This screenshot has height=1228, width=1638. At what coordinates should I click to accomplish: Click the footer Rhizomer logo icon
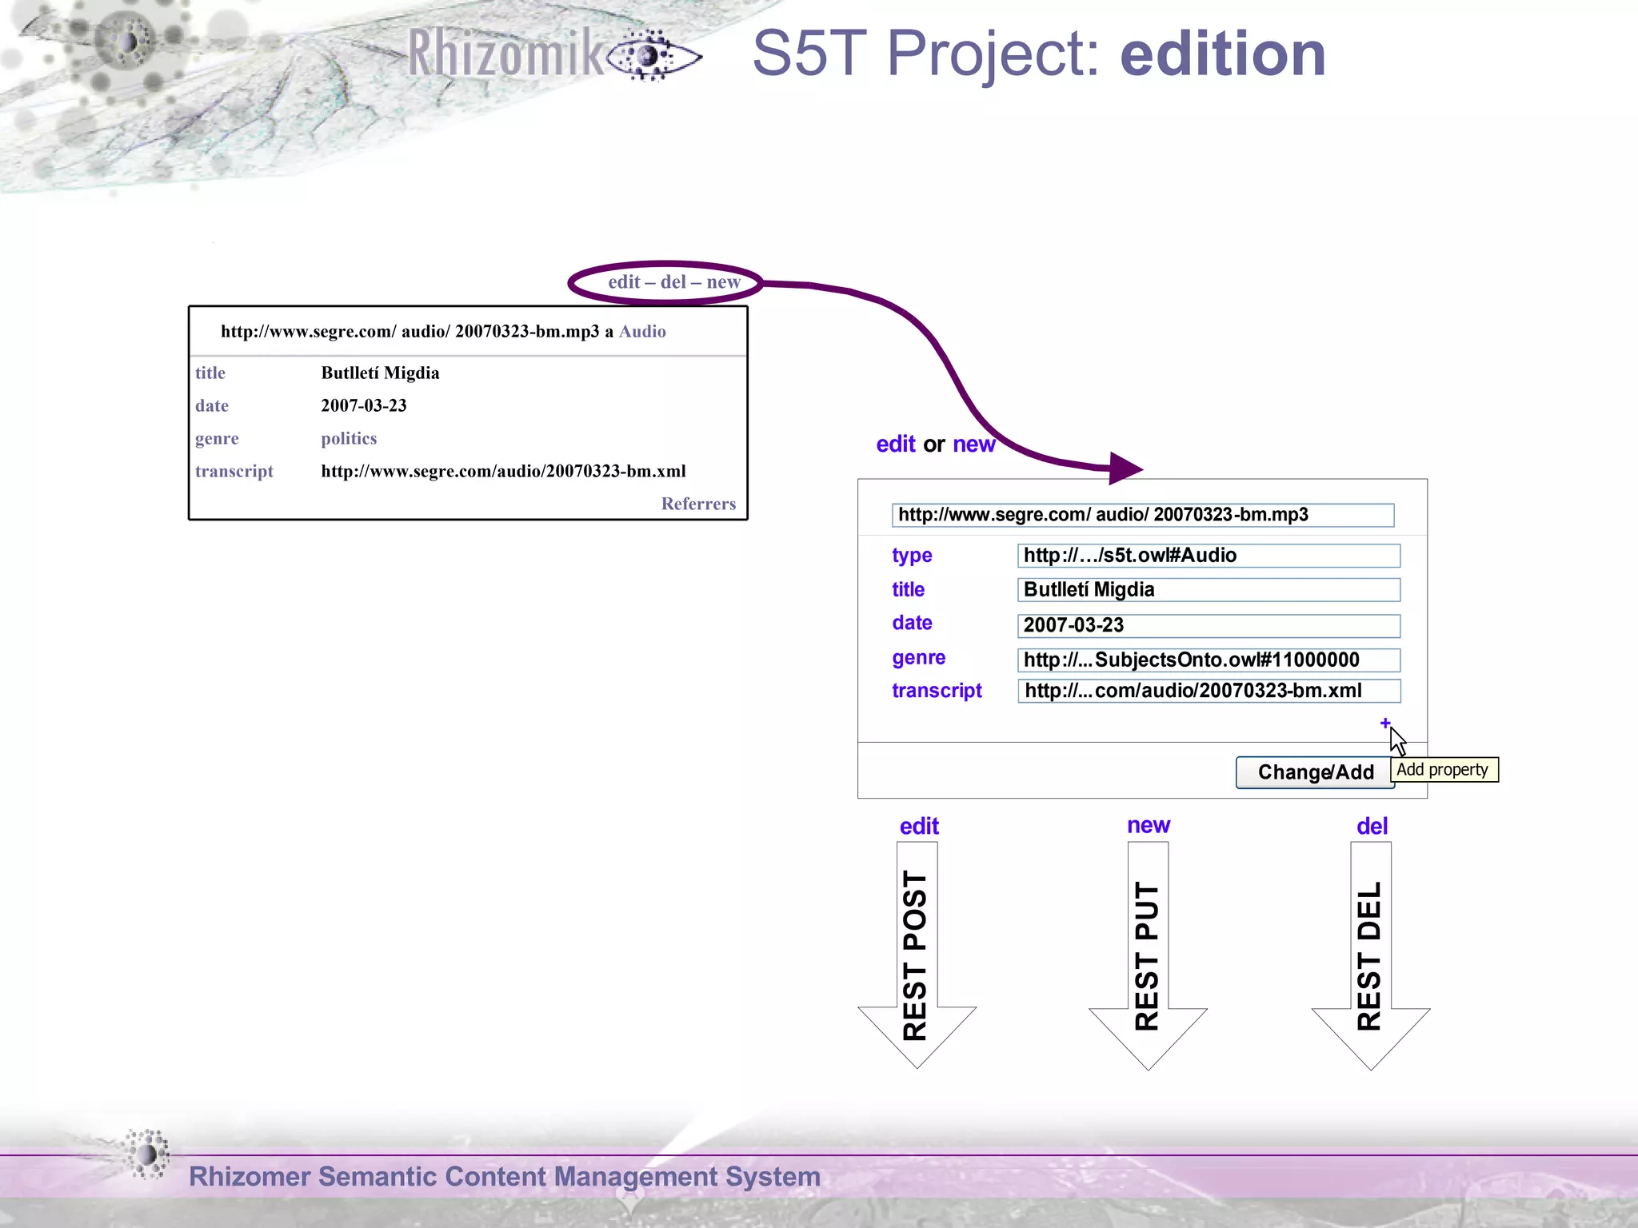[146, 1154]
